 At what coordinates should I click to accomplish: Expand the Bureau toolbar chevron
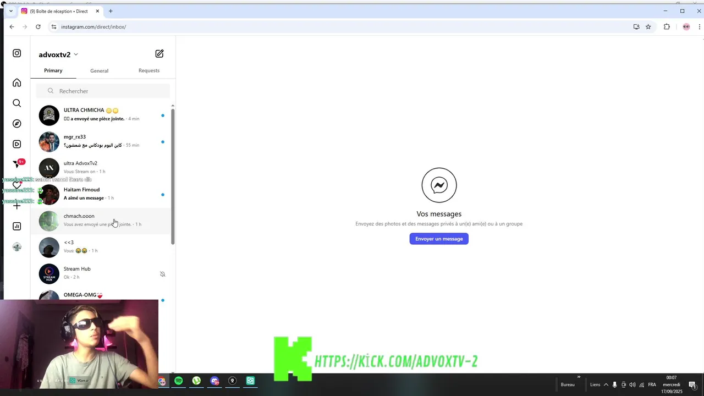pyautogui.click(x=579, y=377)
